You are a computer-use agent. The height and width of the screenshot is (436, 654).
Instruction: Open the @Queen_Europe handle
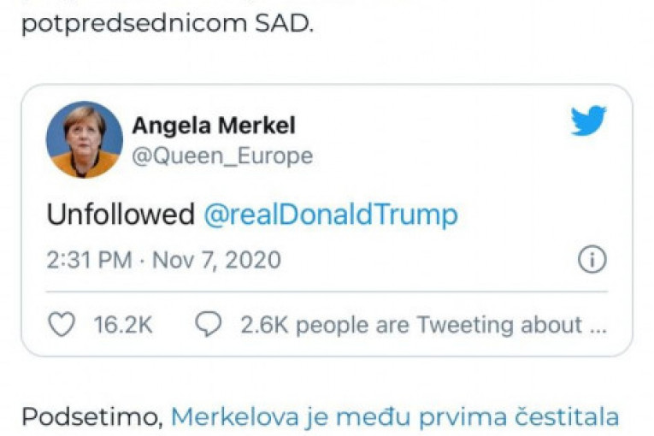pos(221,156)
